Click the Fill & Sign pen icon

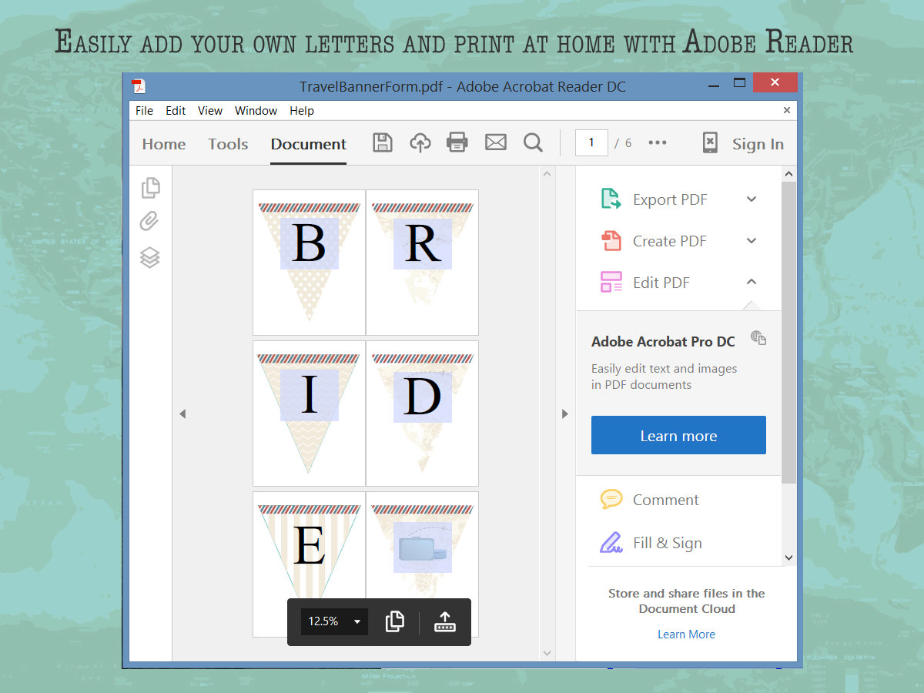(611, 543)
